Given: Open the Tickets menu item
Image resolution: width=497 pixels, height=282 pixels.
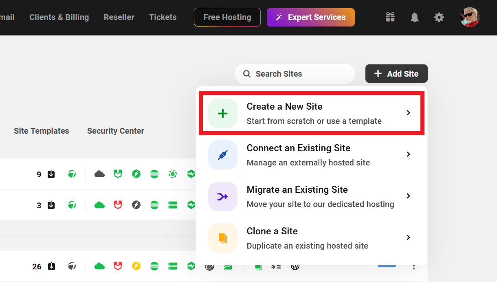Looking at the screenshot, I should (x=163, y=17).
